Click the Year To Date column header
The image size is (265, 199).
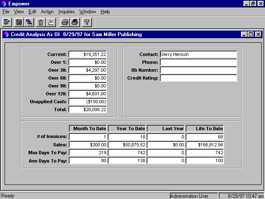pyautogui.click(x=127, y=129)
